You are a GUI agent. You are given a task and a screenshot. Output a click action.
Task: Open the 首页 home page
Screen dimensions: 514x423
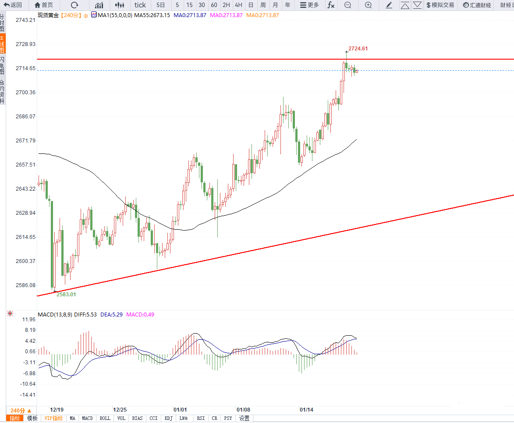point(43,5)
